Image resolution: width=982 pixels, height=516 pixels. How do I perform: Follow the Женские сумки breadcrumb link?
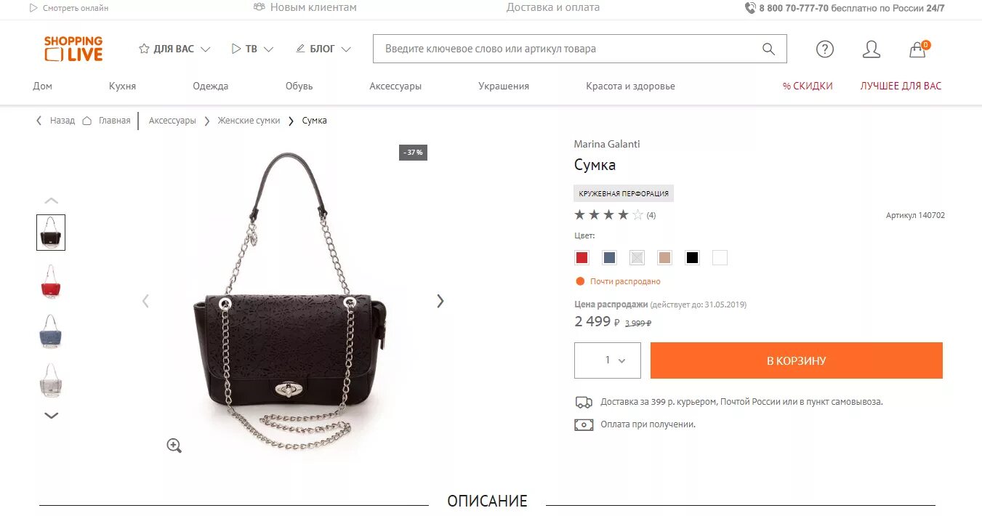point(249,121)
